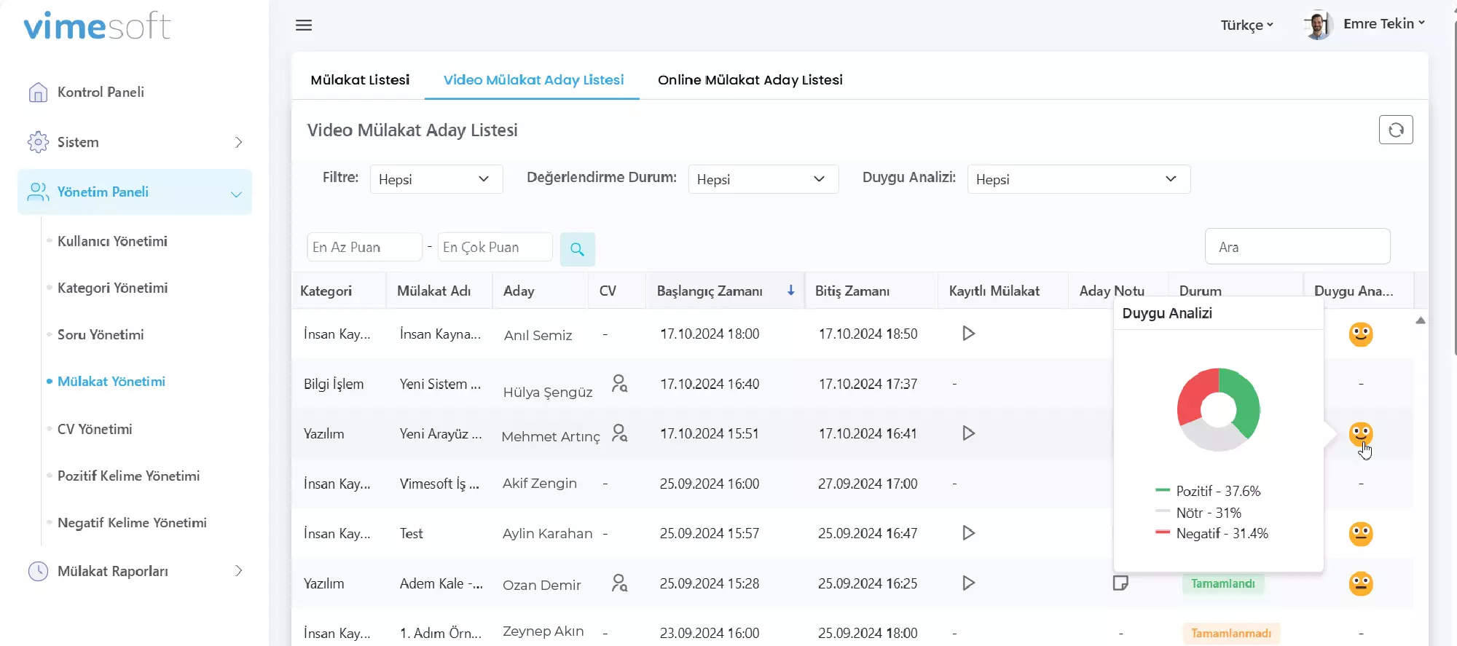Click the refresh list icon button
The width and height of the screenshot is (1457, 646).
[1396, 130]
